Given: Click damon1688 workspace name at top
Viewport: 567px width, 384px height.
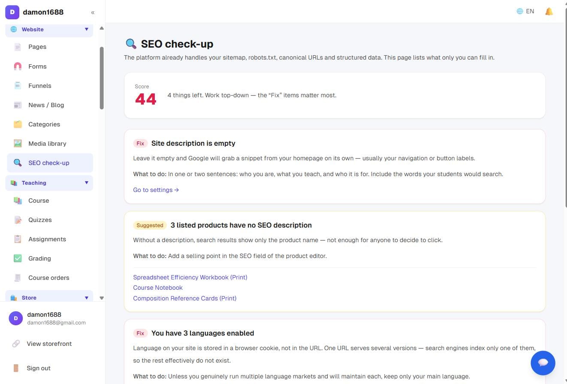Looking at the screenshot, I should coord(43,12).
